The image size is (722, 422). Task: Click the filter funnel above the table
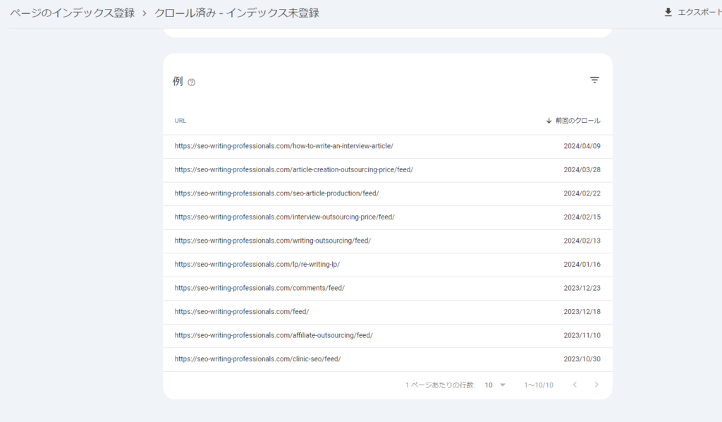coord(594,80)
